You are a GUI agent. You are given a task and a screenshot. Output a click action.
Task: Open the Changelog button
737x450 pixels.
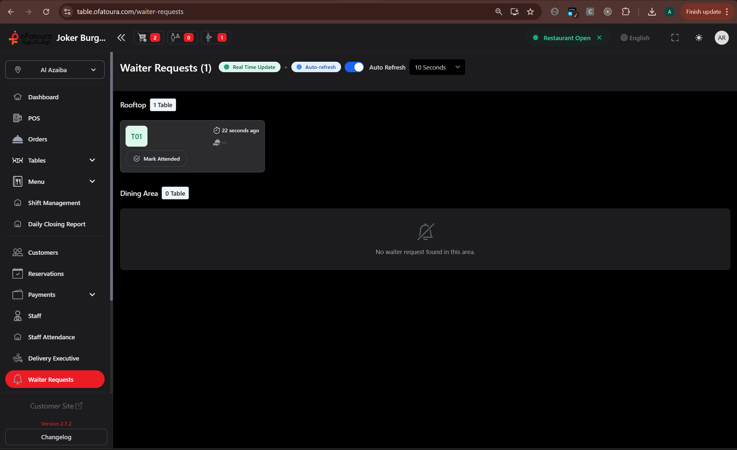coord(56,437)
